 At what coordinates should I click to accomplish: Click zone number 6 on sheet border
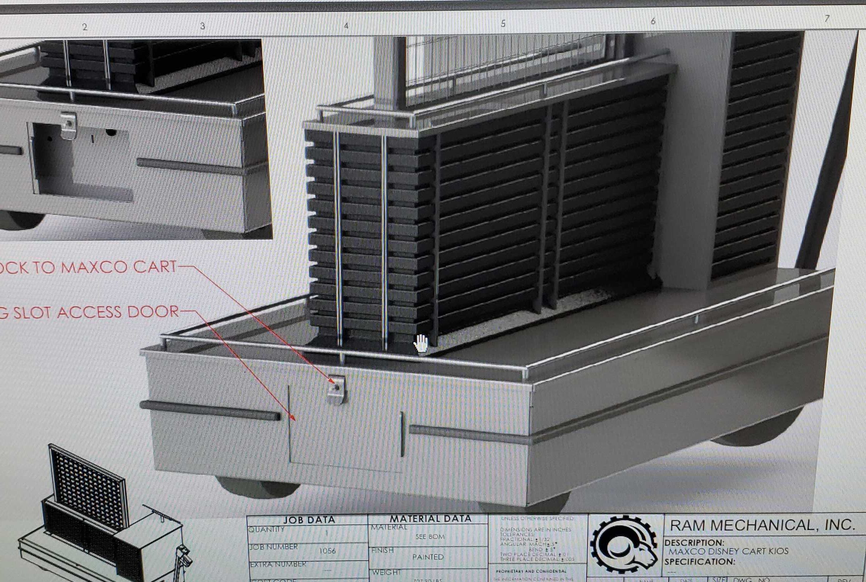[x=653, y=21]
